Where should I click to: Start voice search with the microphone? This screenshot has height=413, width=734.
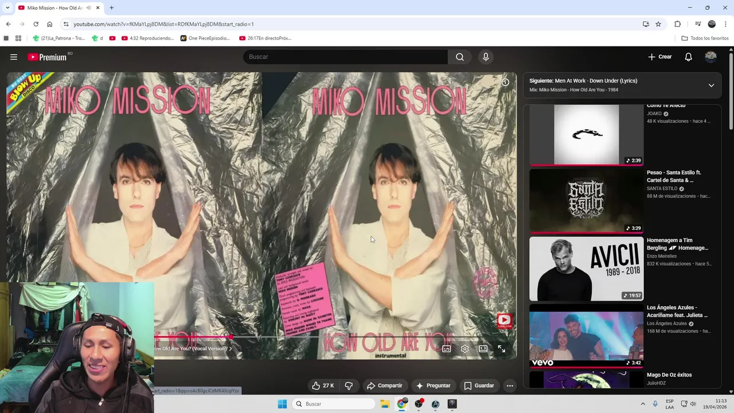(486, 57)
